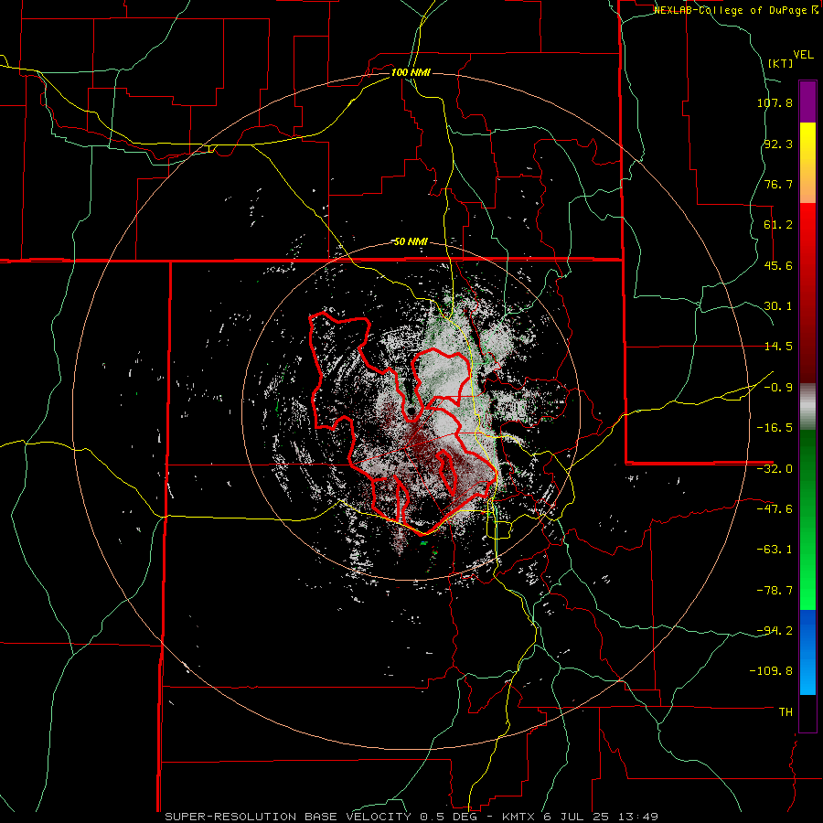Click the dark radar site hole at center
823x823 pixels.
[411, 410]
